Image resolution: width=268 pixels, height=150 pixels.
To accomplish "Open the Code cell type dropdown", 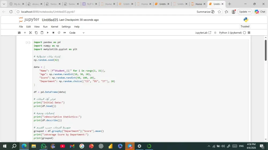I will coord(77,33).
